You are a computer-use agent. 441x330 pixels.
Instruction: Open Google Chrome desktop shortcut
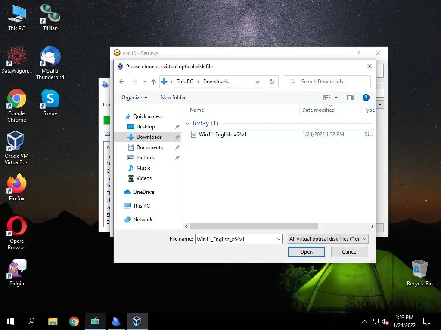coord(17,106)
